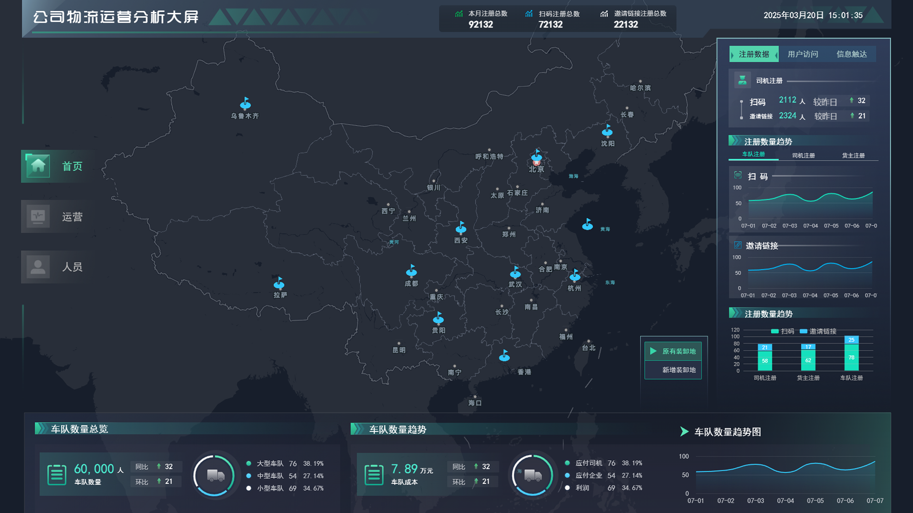
Task: Click the 司机注册 stacked bar
Action: click(x=765, y=357)
